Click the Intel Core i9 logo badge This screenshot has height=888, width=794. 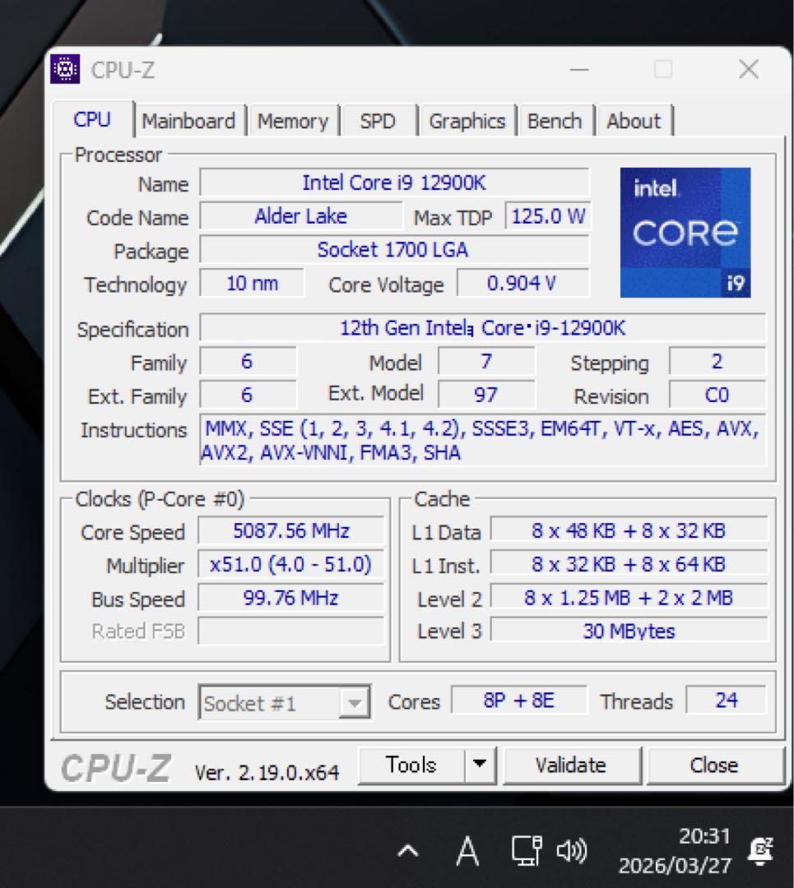point(685,232)
